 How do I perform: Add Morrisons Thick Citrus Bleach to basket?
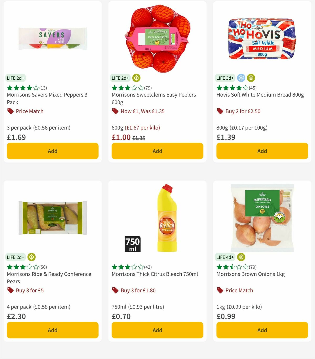157,330
